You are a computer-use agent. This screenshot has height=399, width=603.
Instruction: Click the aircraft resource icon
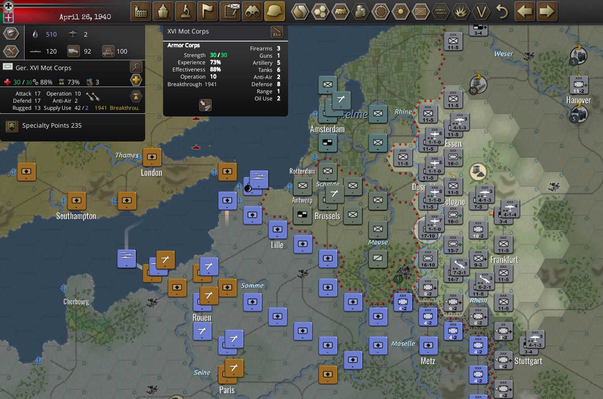[x=73, y=34]
